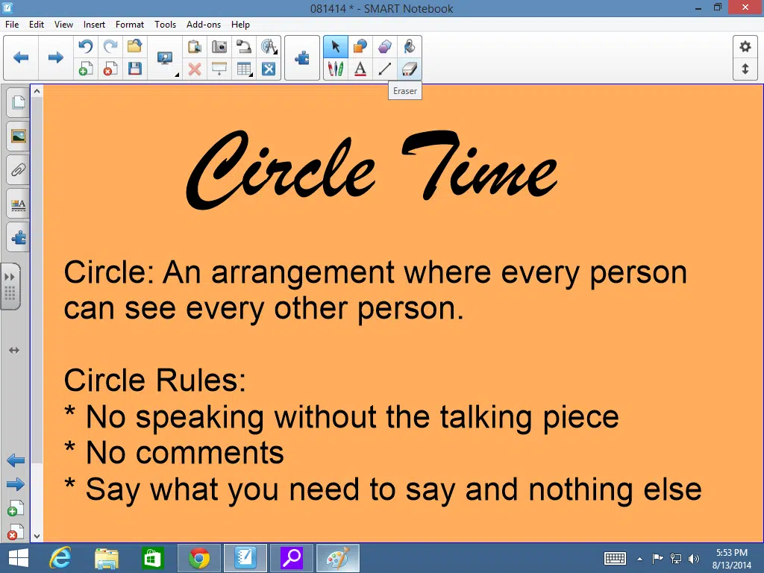Choose the Select arrow tool
Screen dimensions: 764x573
(x=335, y=47)
